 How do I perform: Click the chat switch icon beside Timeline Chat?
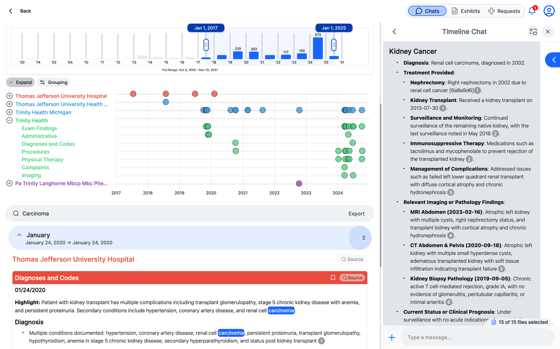[533, 32]
